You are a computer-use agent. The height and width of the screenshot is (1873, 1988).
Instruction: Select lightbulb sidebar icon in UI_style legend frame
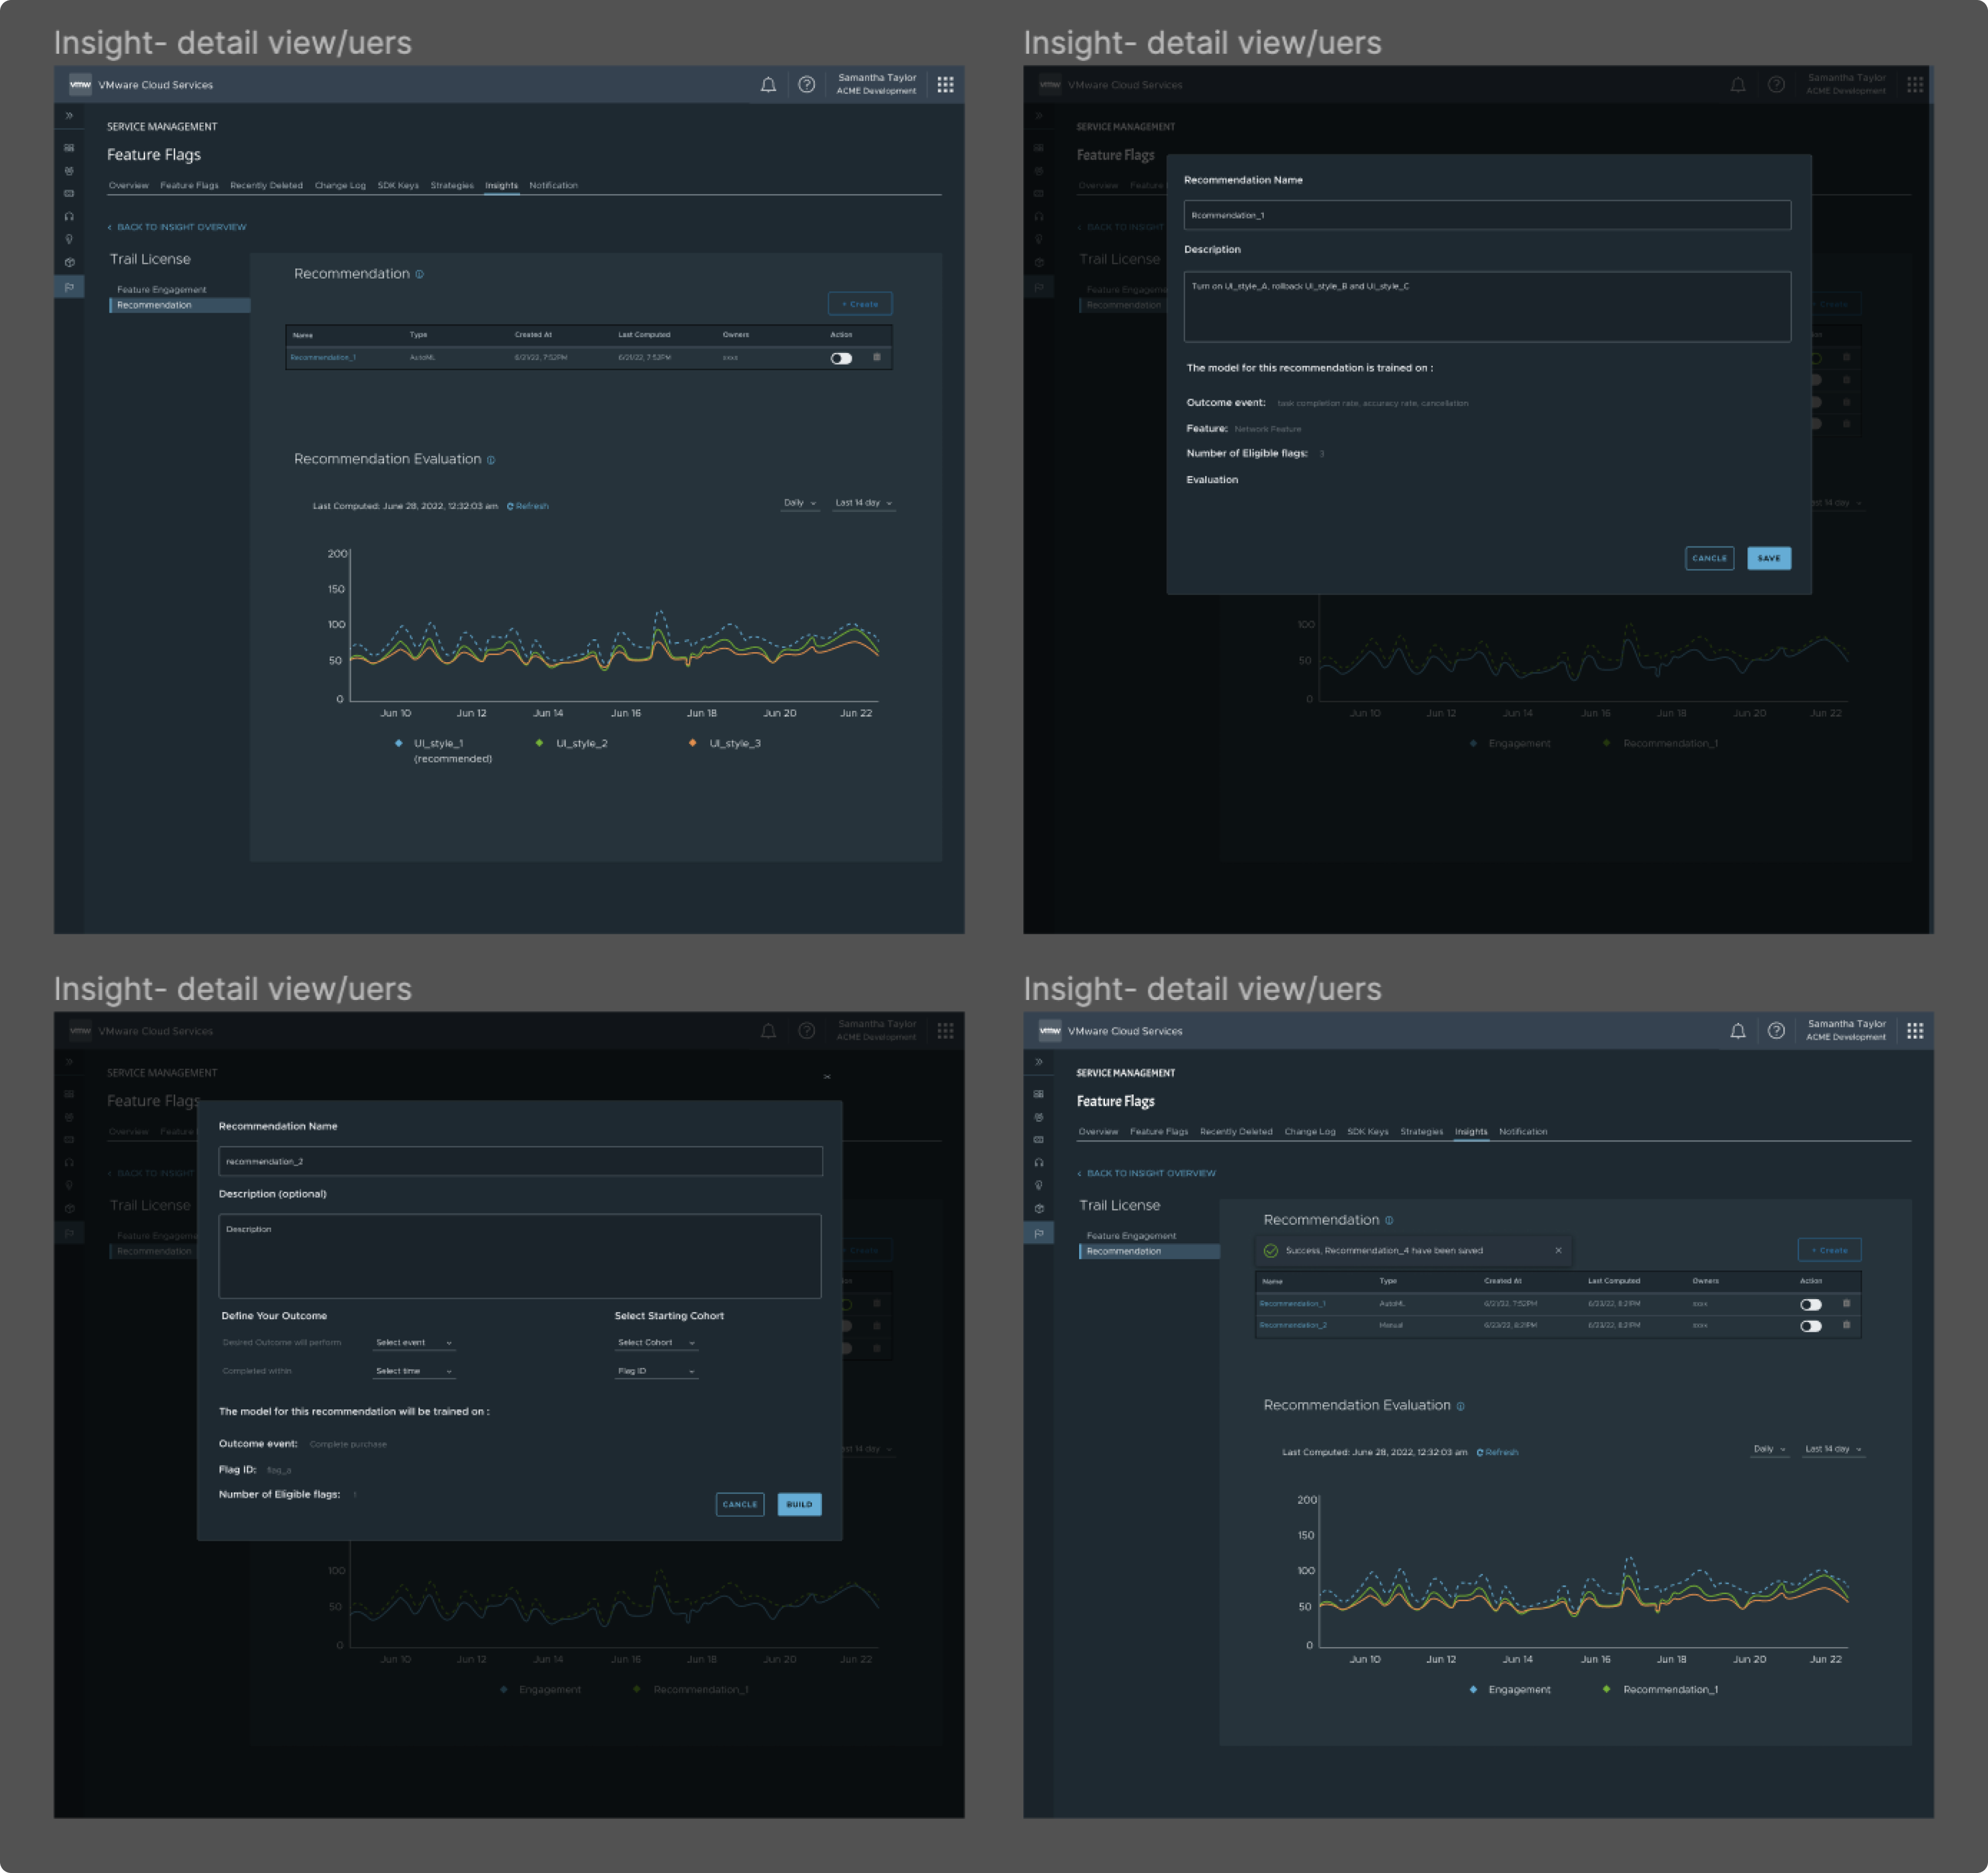69,240
